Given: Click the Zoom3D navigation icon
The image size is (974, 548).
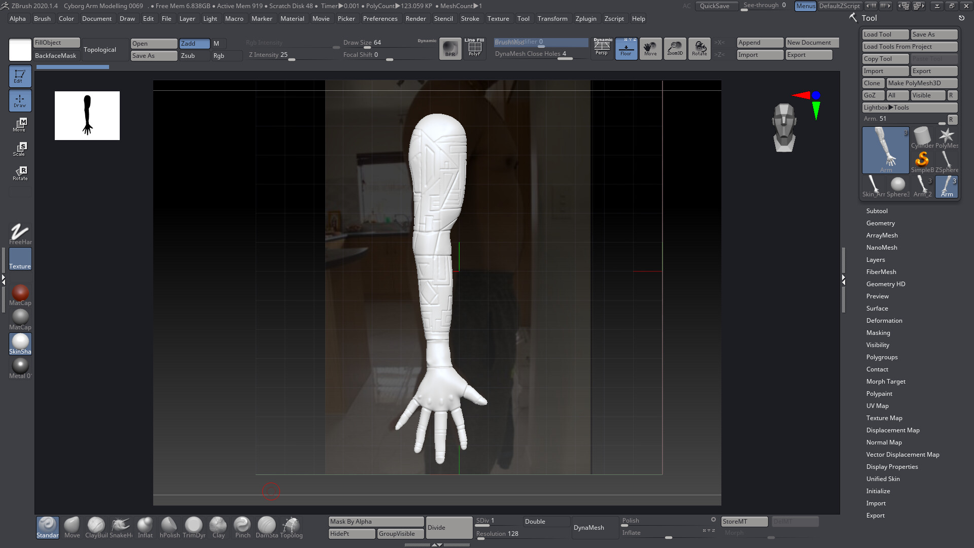Looking at the screenshot, I should [675, 49].
